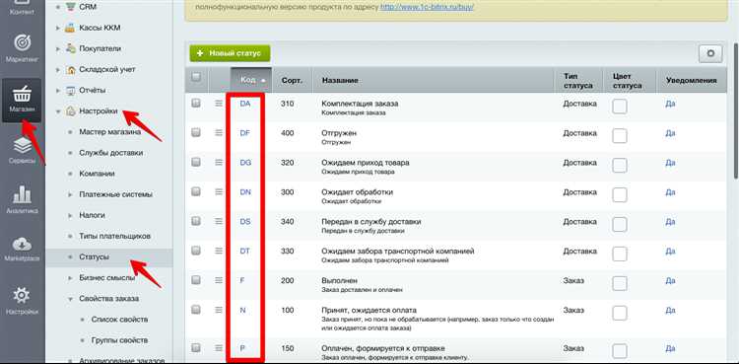The width and height of the screenshot is (739, 364).
Task: Open row actions menu for DA
Action: (219, 104)
